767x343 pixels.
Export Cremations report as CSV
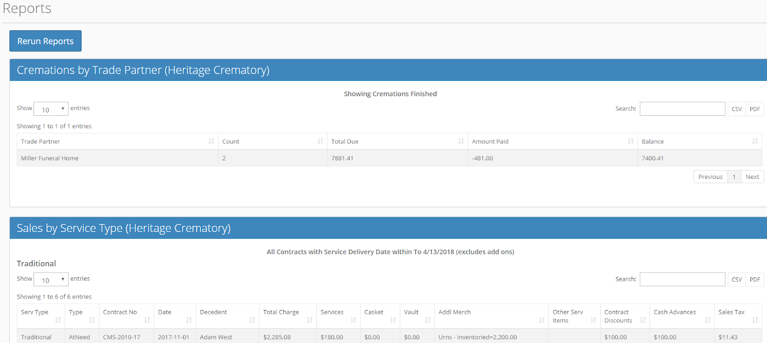click(x=737, y=109)
